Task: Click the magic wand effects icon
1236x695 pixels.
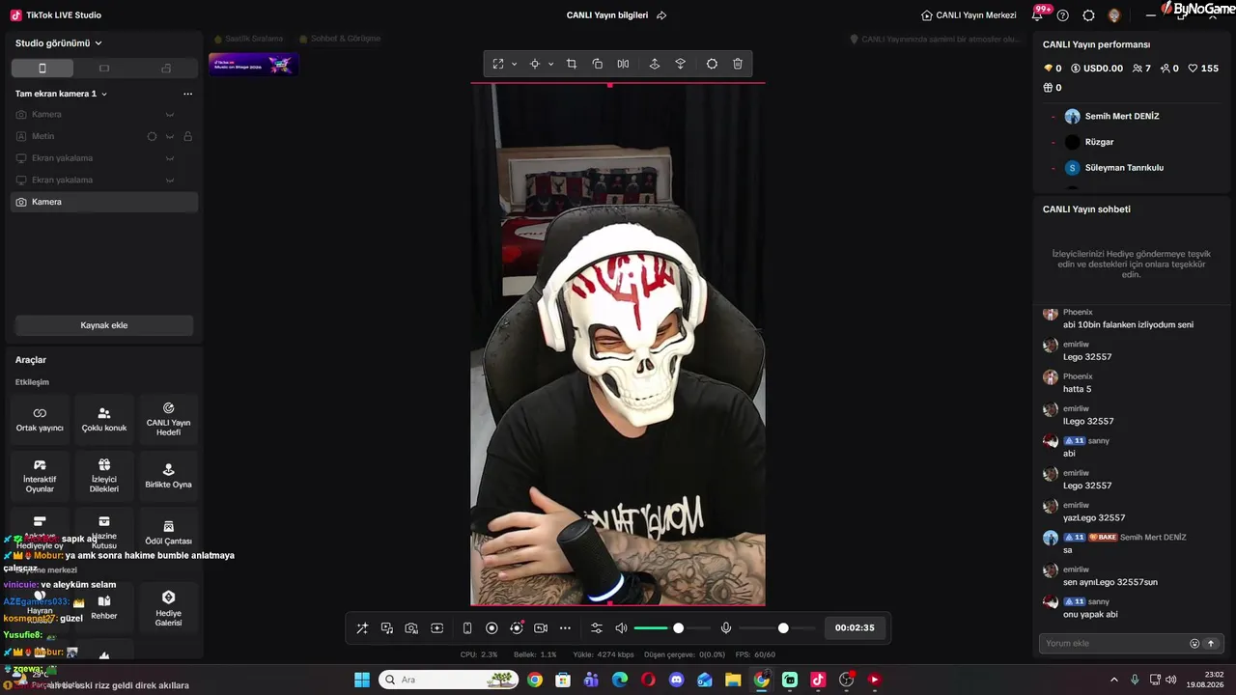Action: pos(362,628)
